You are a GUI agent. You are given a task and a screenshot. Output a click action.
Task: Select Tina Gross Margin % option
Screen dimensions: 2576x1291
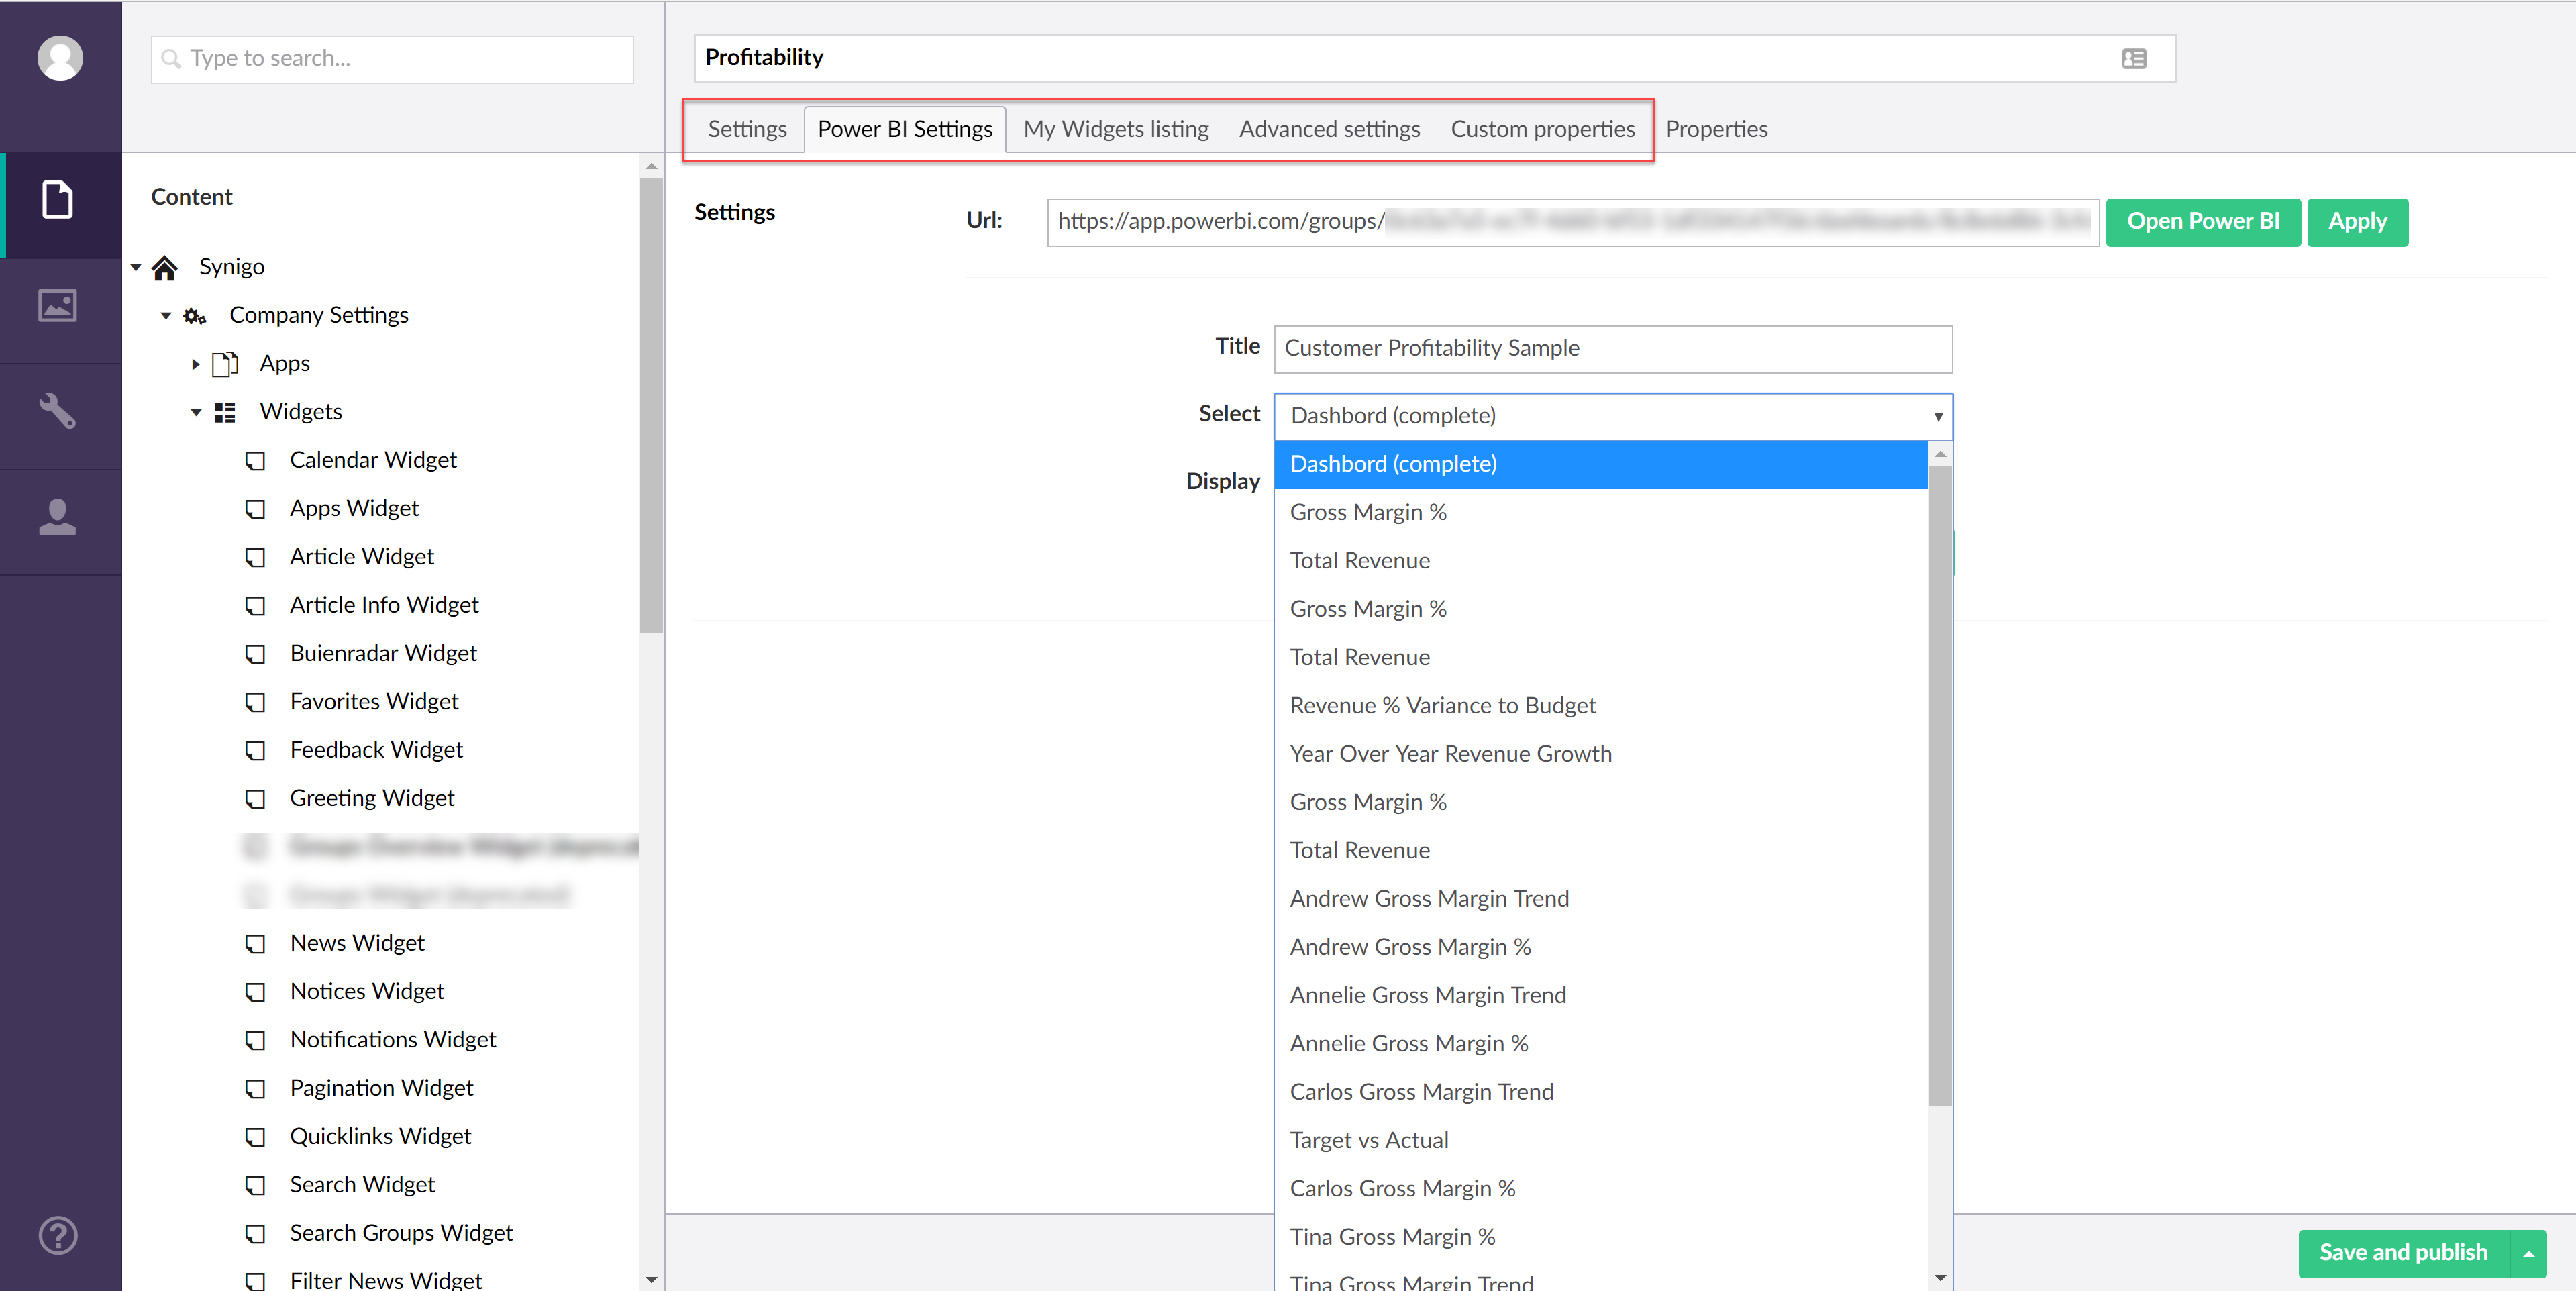(1600, 1237)
